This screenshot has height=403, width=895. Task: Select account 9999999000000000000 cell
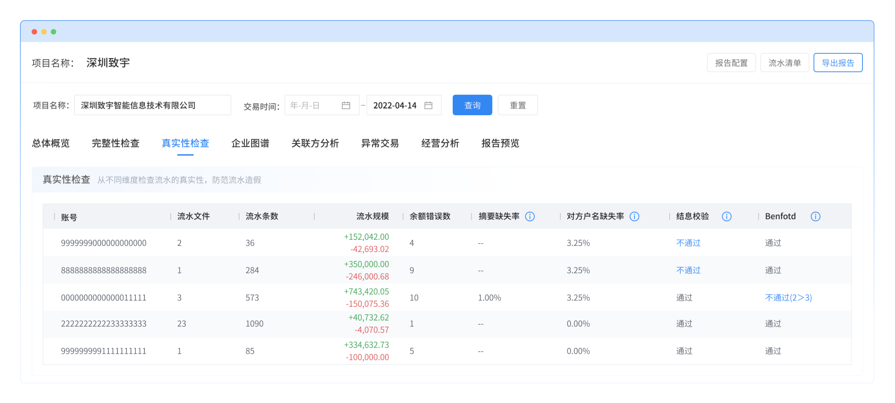tap(104, 243)
